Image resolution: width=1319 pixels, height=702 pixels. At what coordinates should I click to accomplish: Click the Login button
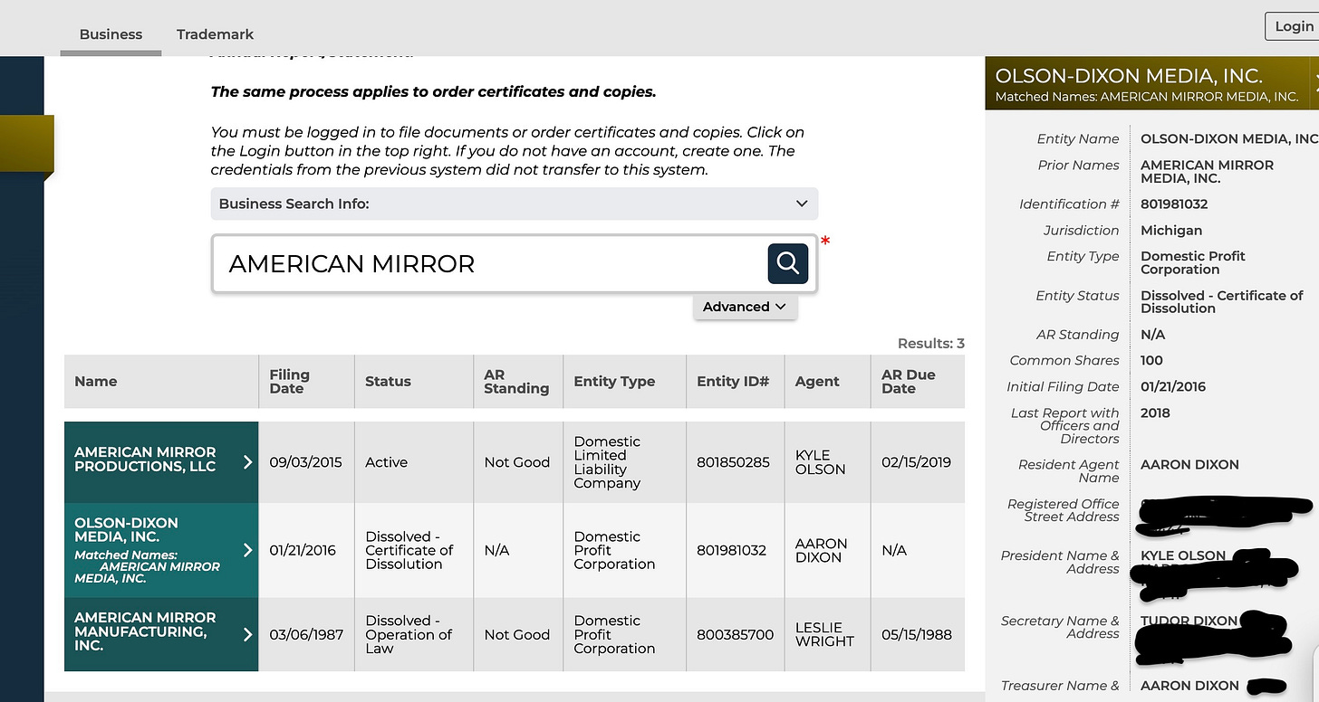point(1293,26)
